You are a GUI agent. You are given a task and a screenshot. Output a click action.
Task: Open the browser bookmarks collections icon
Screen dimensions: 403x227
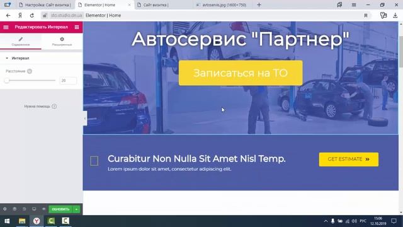click(339, 4)
